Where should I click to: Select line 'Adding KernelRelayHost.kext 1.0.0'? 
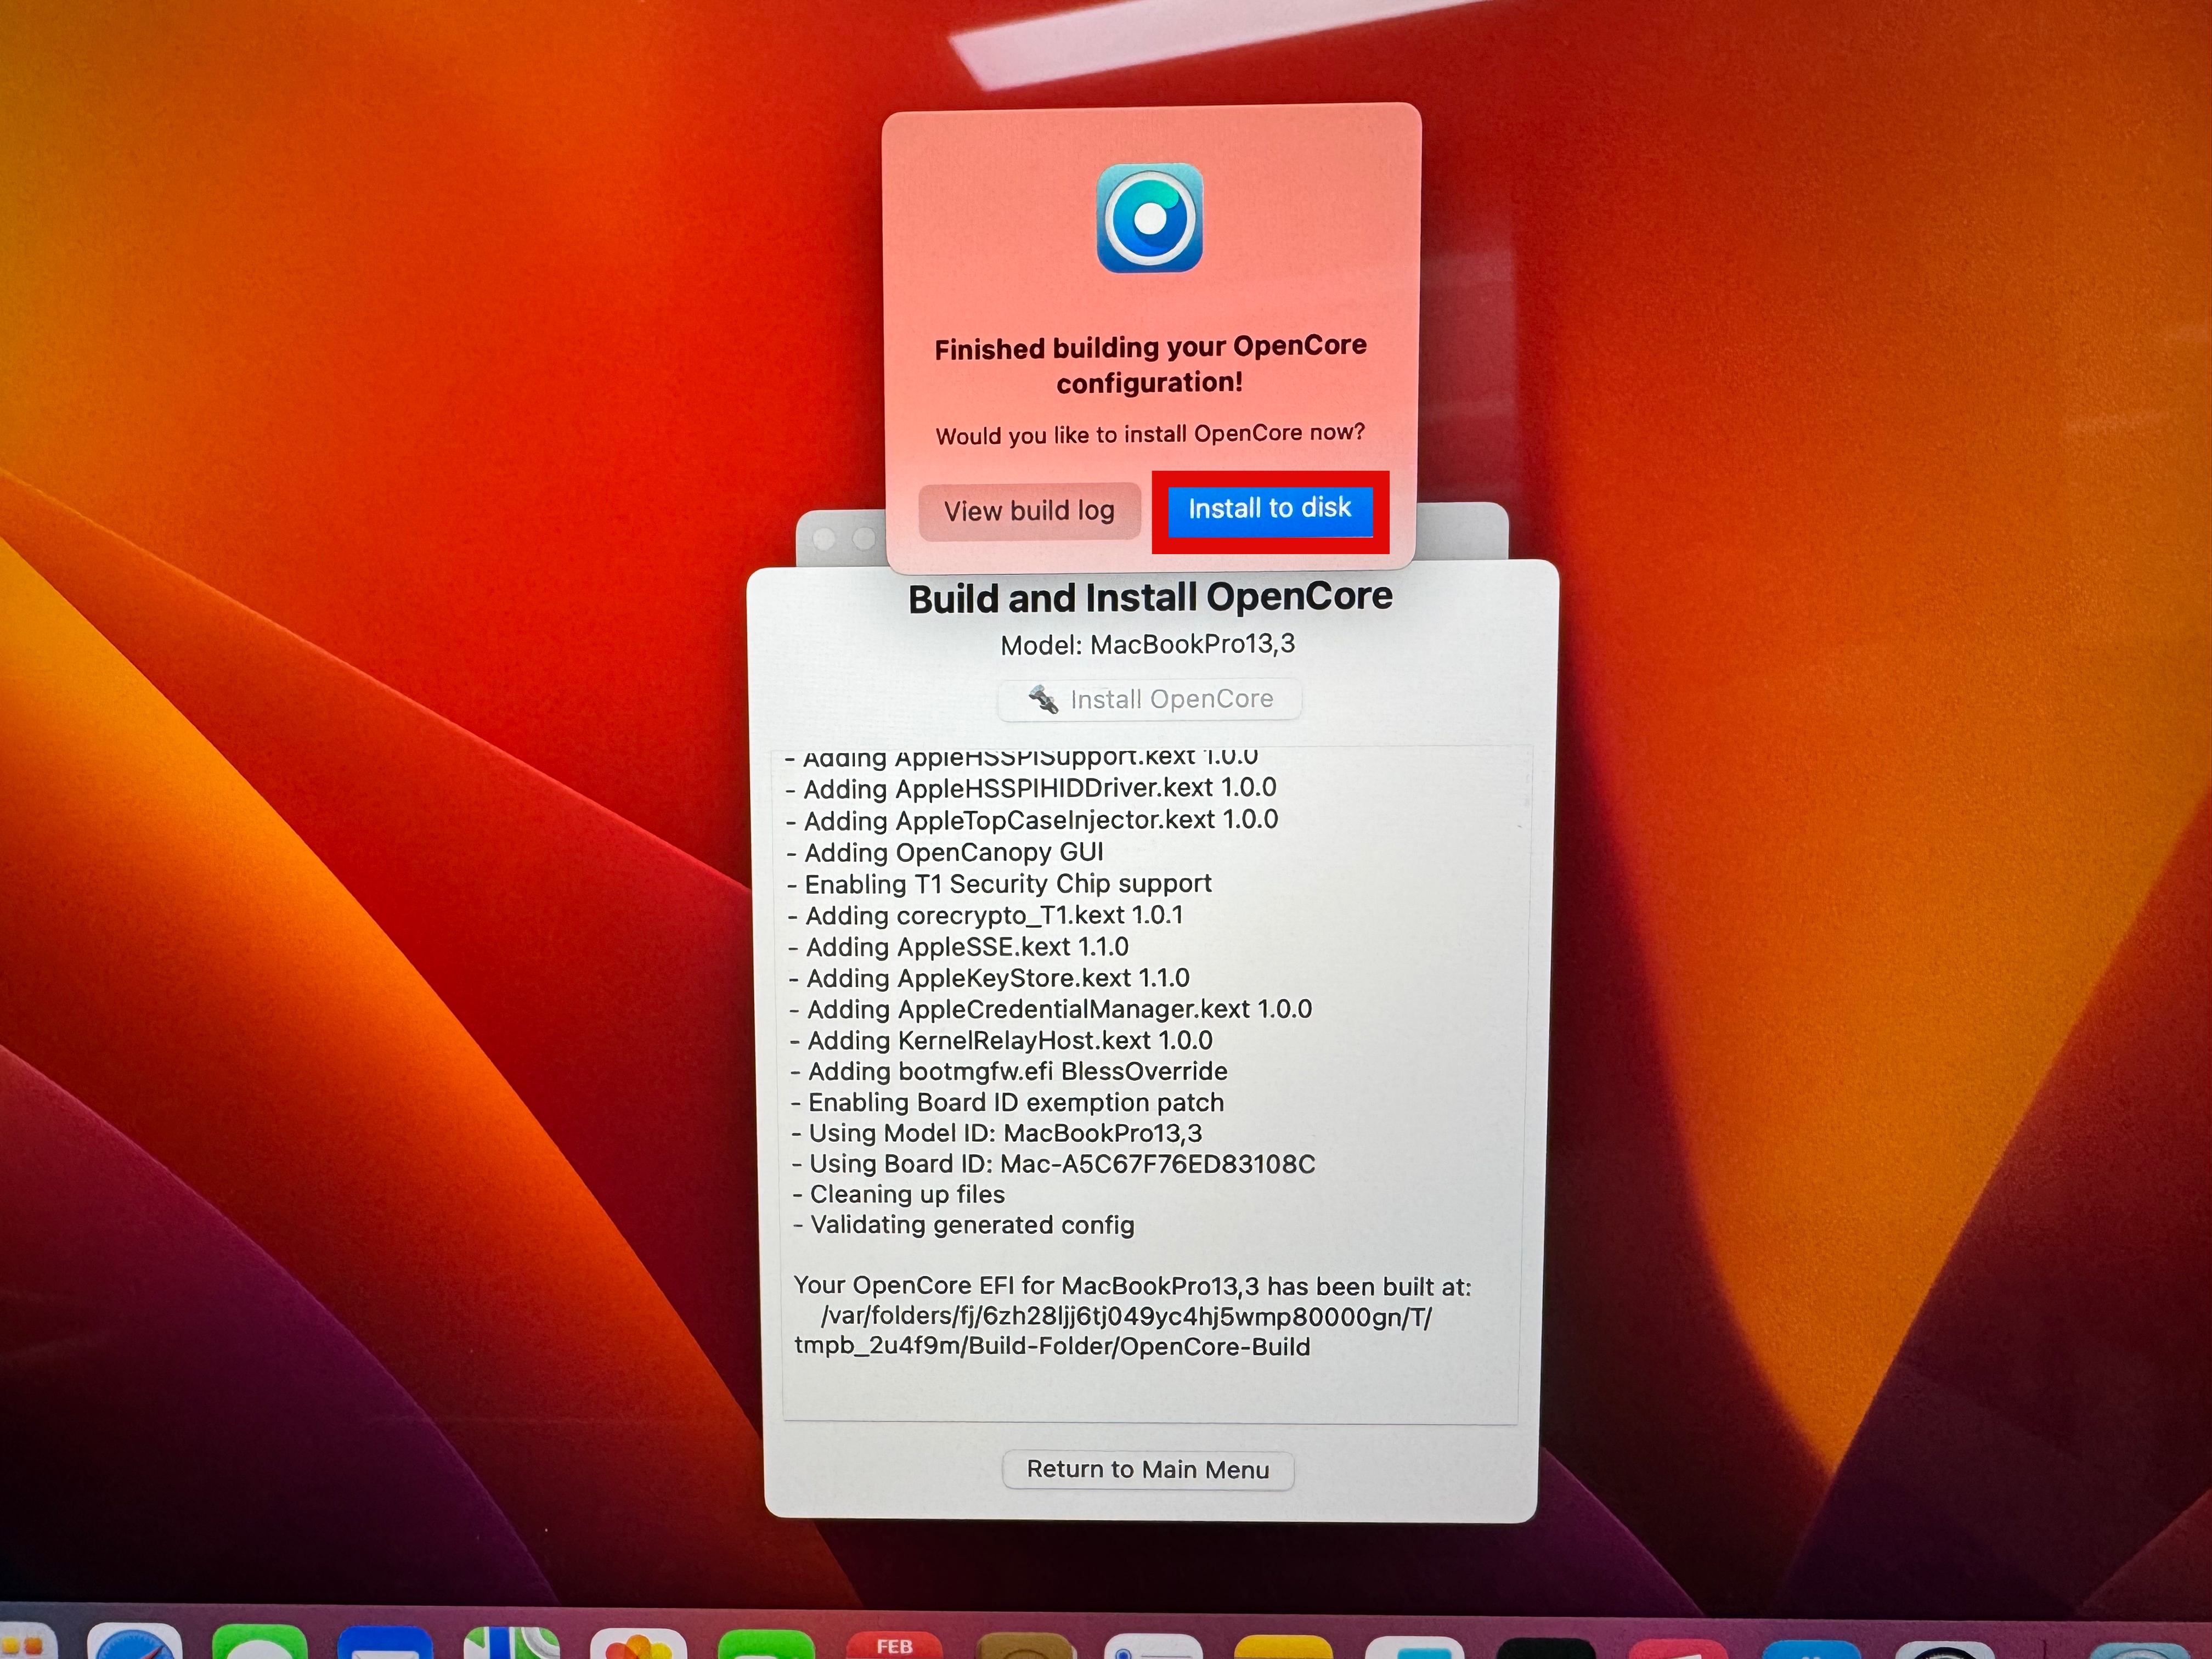point(1002,1040)
